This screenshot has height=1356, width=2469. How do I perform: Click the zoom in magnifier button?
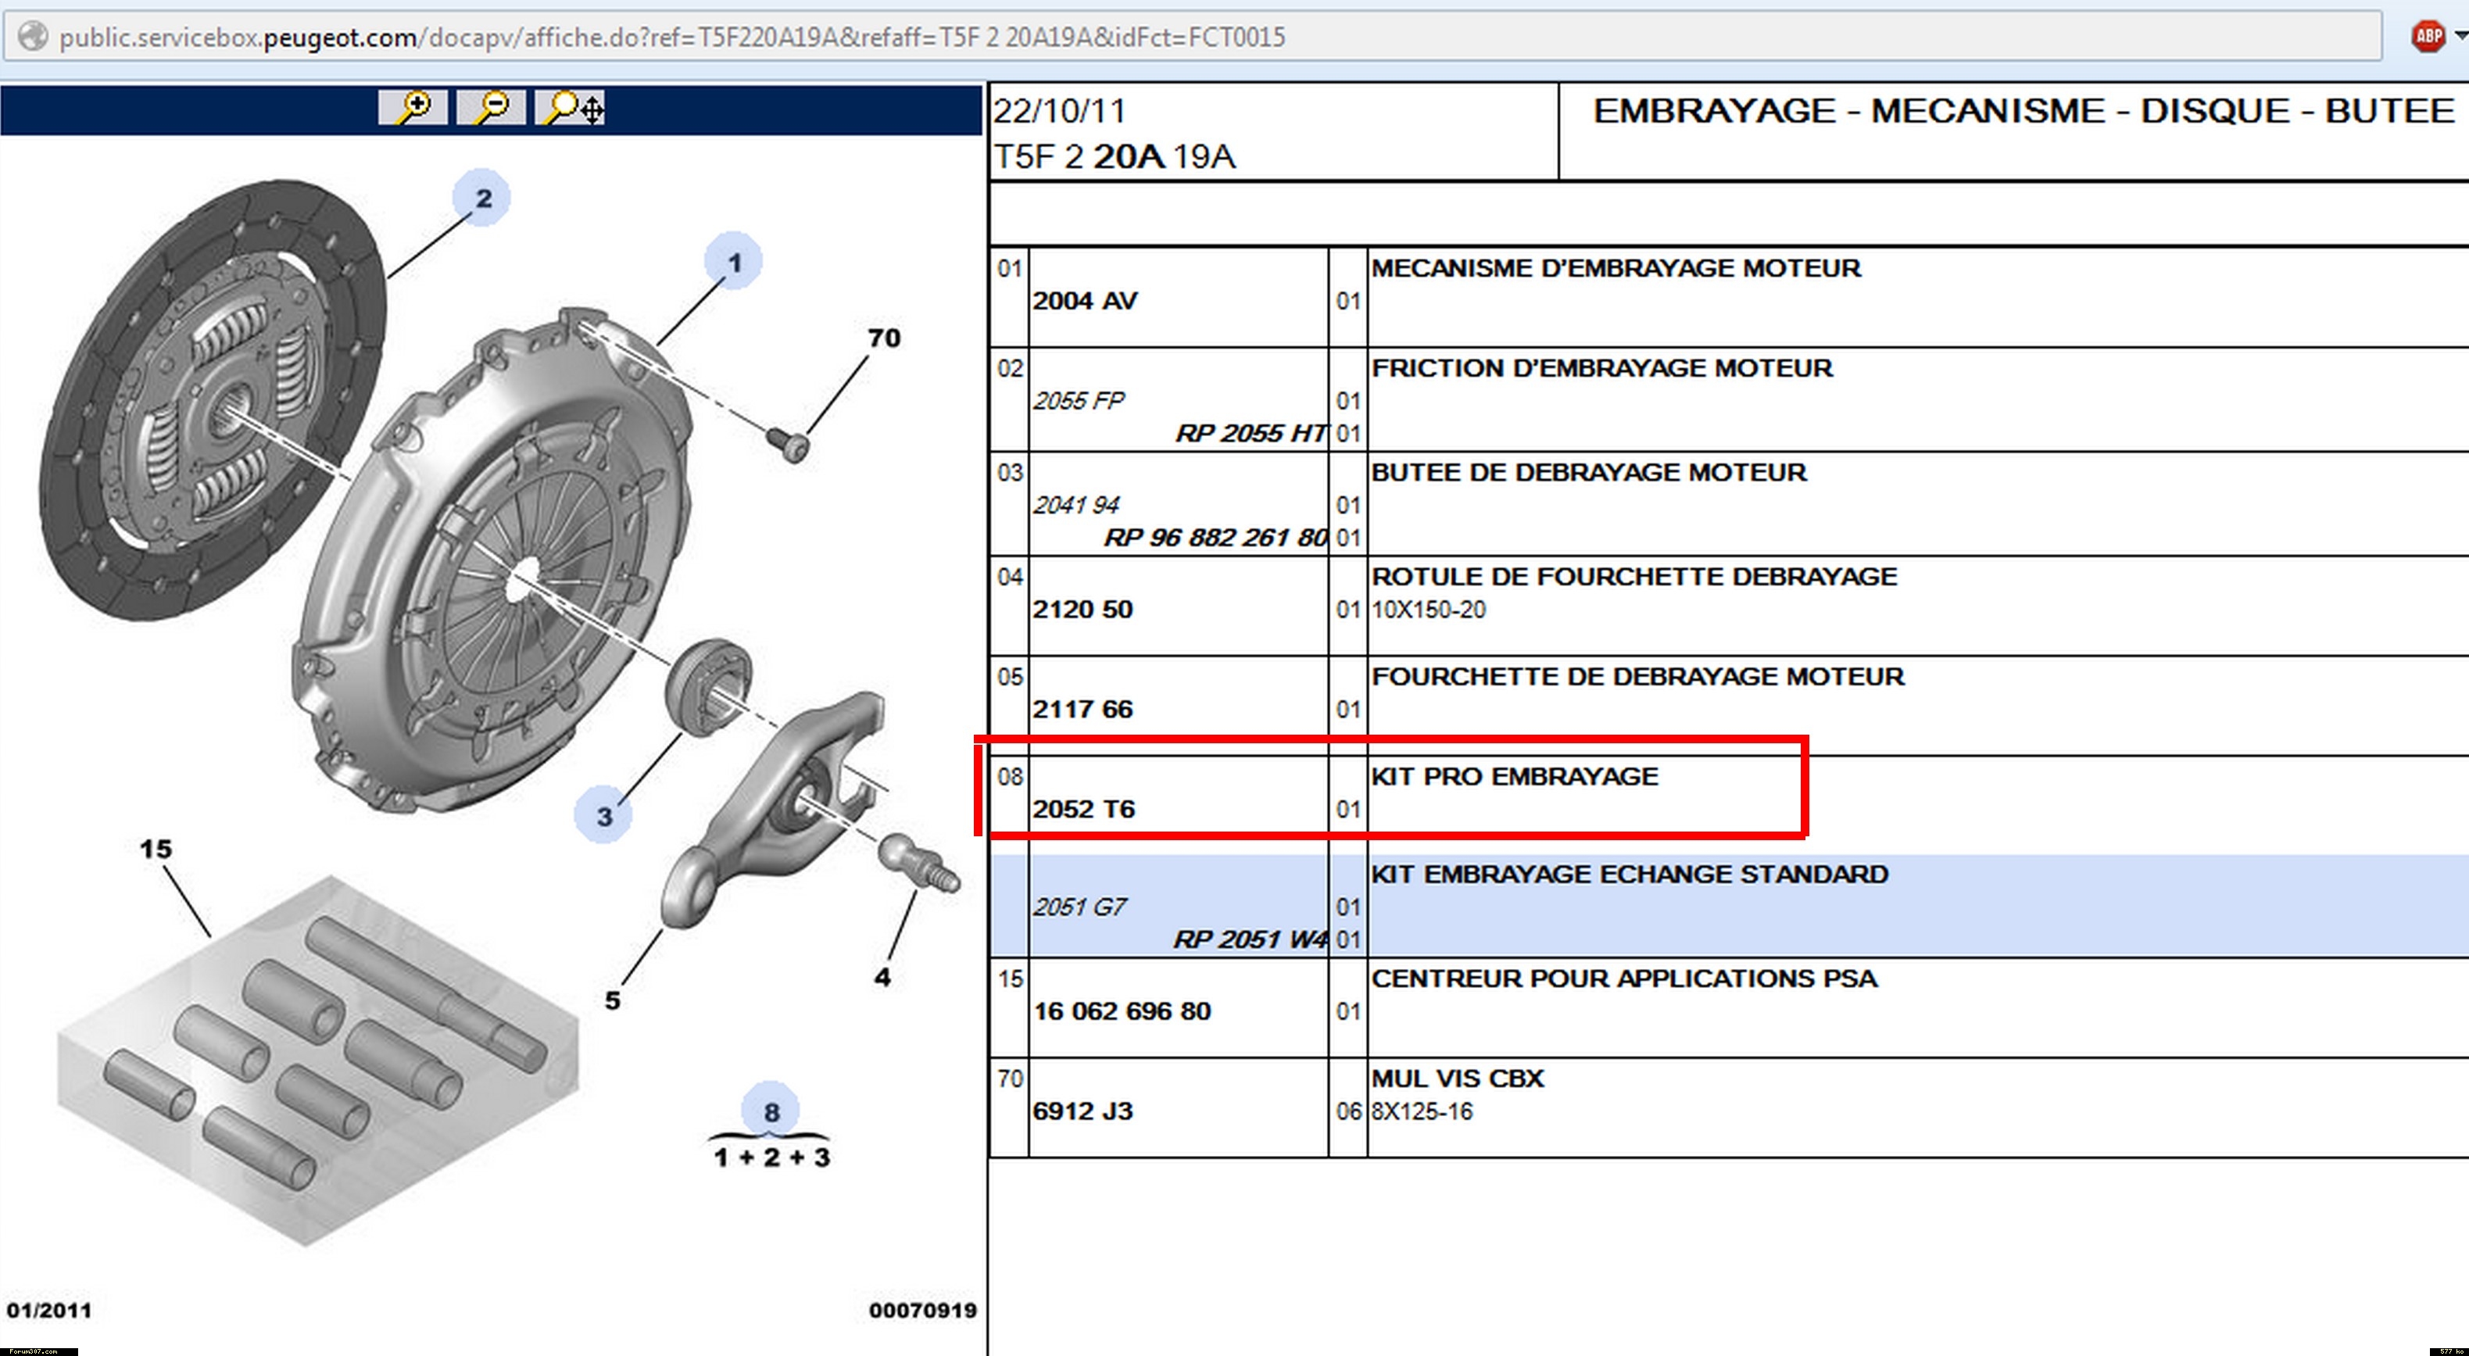tap(413, 107)
